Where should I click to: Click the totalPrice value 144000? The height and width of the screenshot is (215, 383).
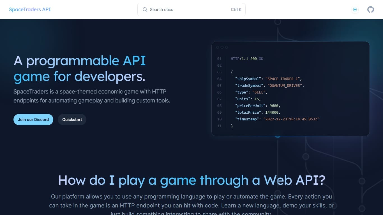click(272, 113)
